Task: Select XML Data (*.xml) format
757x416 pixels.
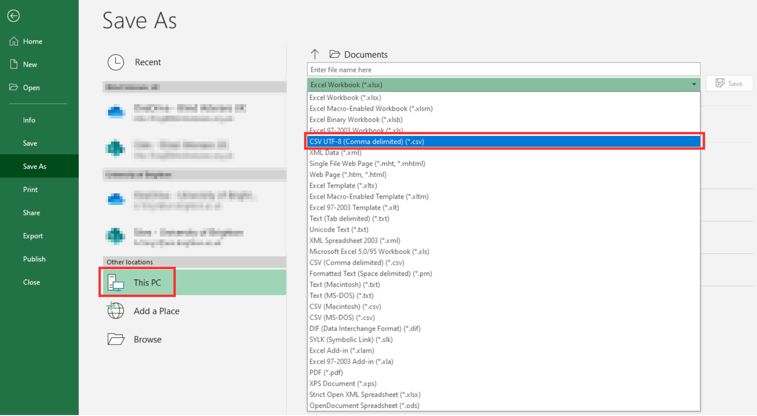Action: click(x=503, y=153)
